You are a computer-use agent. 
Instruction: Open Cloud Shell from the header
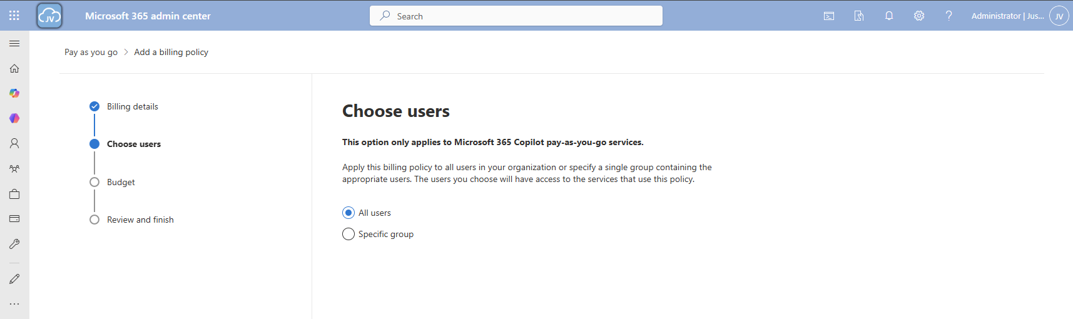(829, 16)
